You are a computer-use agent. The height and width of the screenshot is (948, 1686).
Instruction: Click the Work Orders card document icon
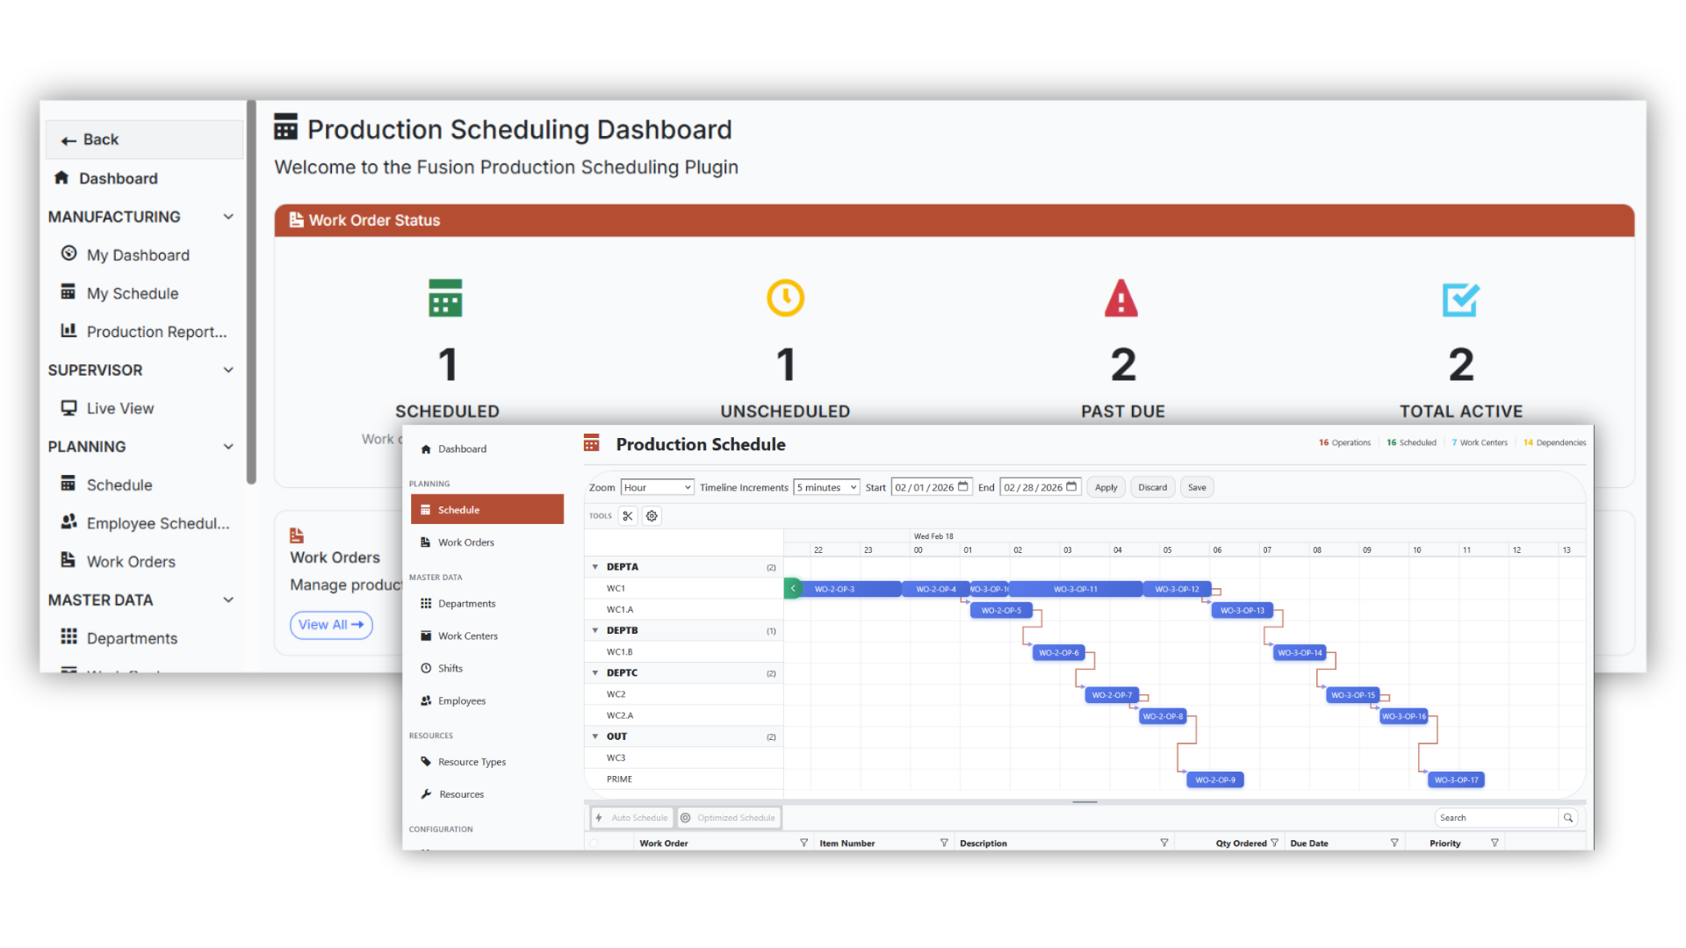[x=297, y=535]
